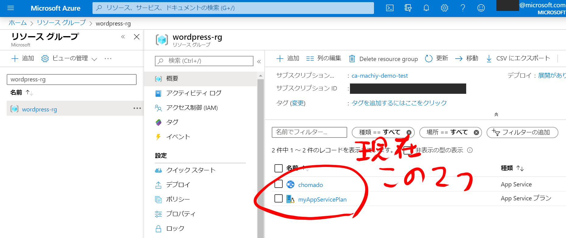Show notifications with the bell icon
This screenshot has height=238, width=566.
(x=426, y=8)
